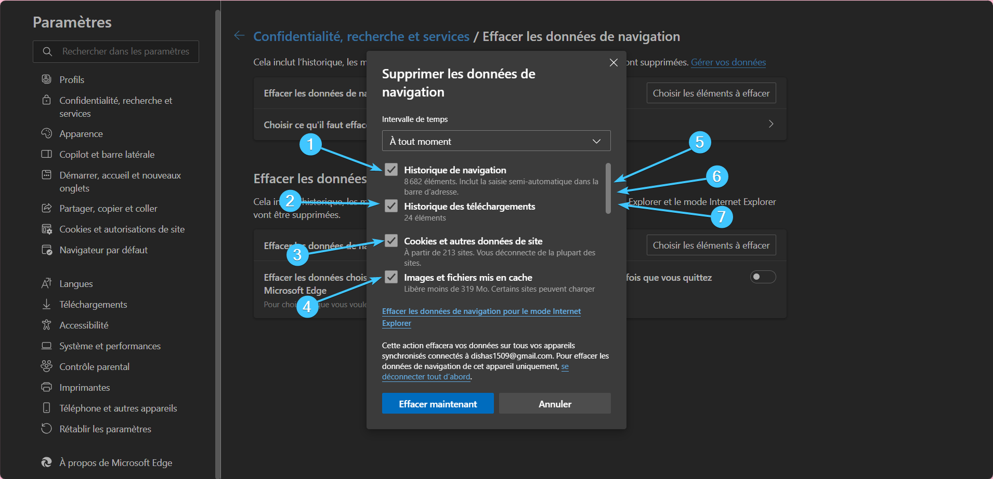Click Effacer les données pour le mode Internet Explorer link

(x=481, y=317)
